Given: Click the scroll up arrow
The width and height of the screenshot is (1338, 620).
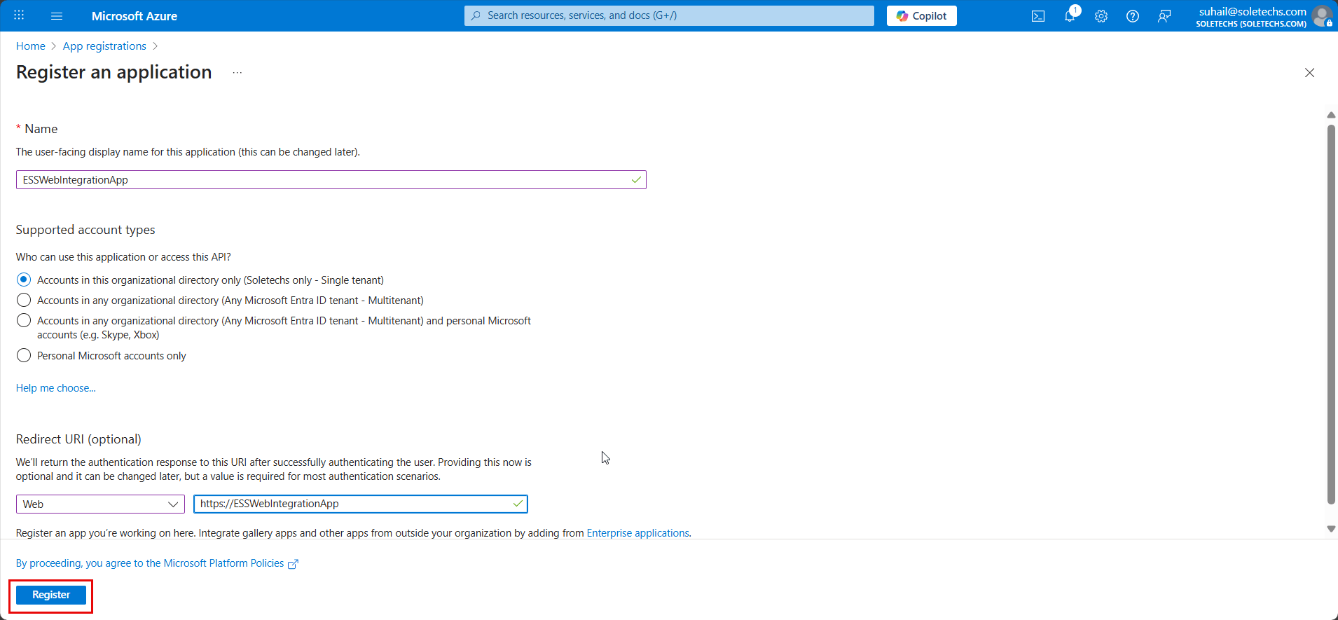Looking at the screenshot, I should (x=1331, y=115).
